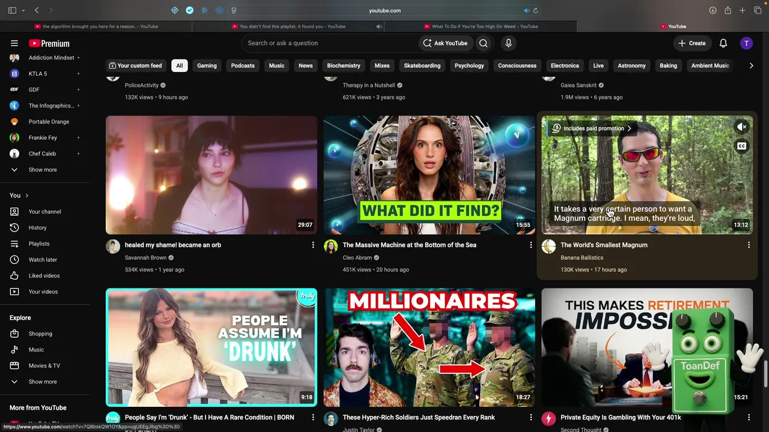Screen dimensions: 769x432
Task: Open Your channel in sidebar
Action: pyautogui.click(x=45, y=212)
